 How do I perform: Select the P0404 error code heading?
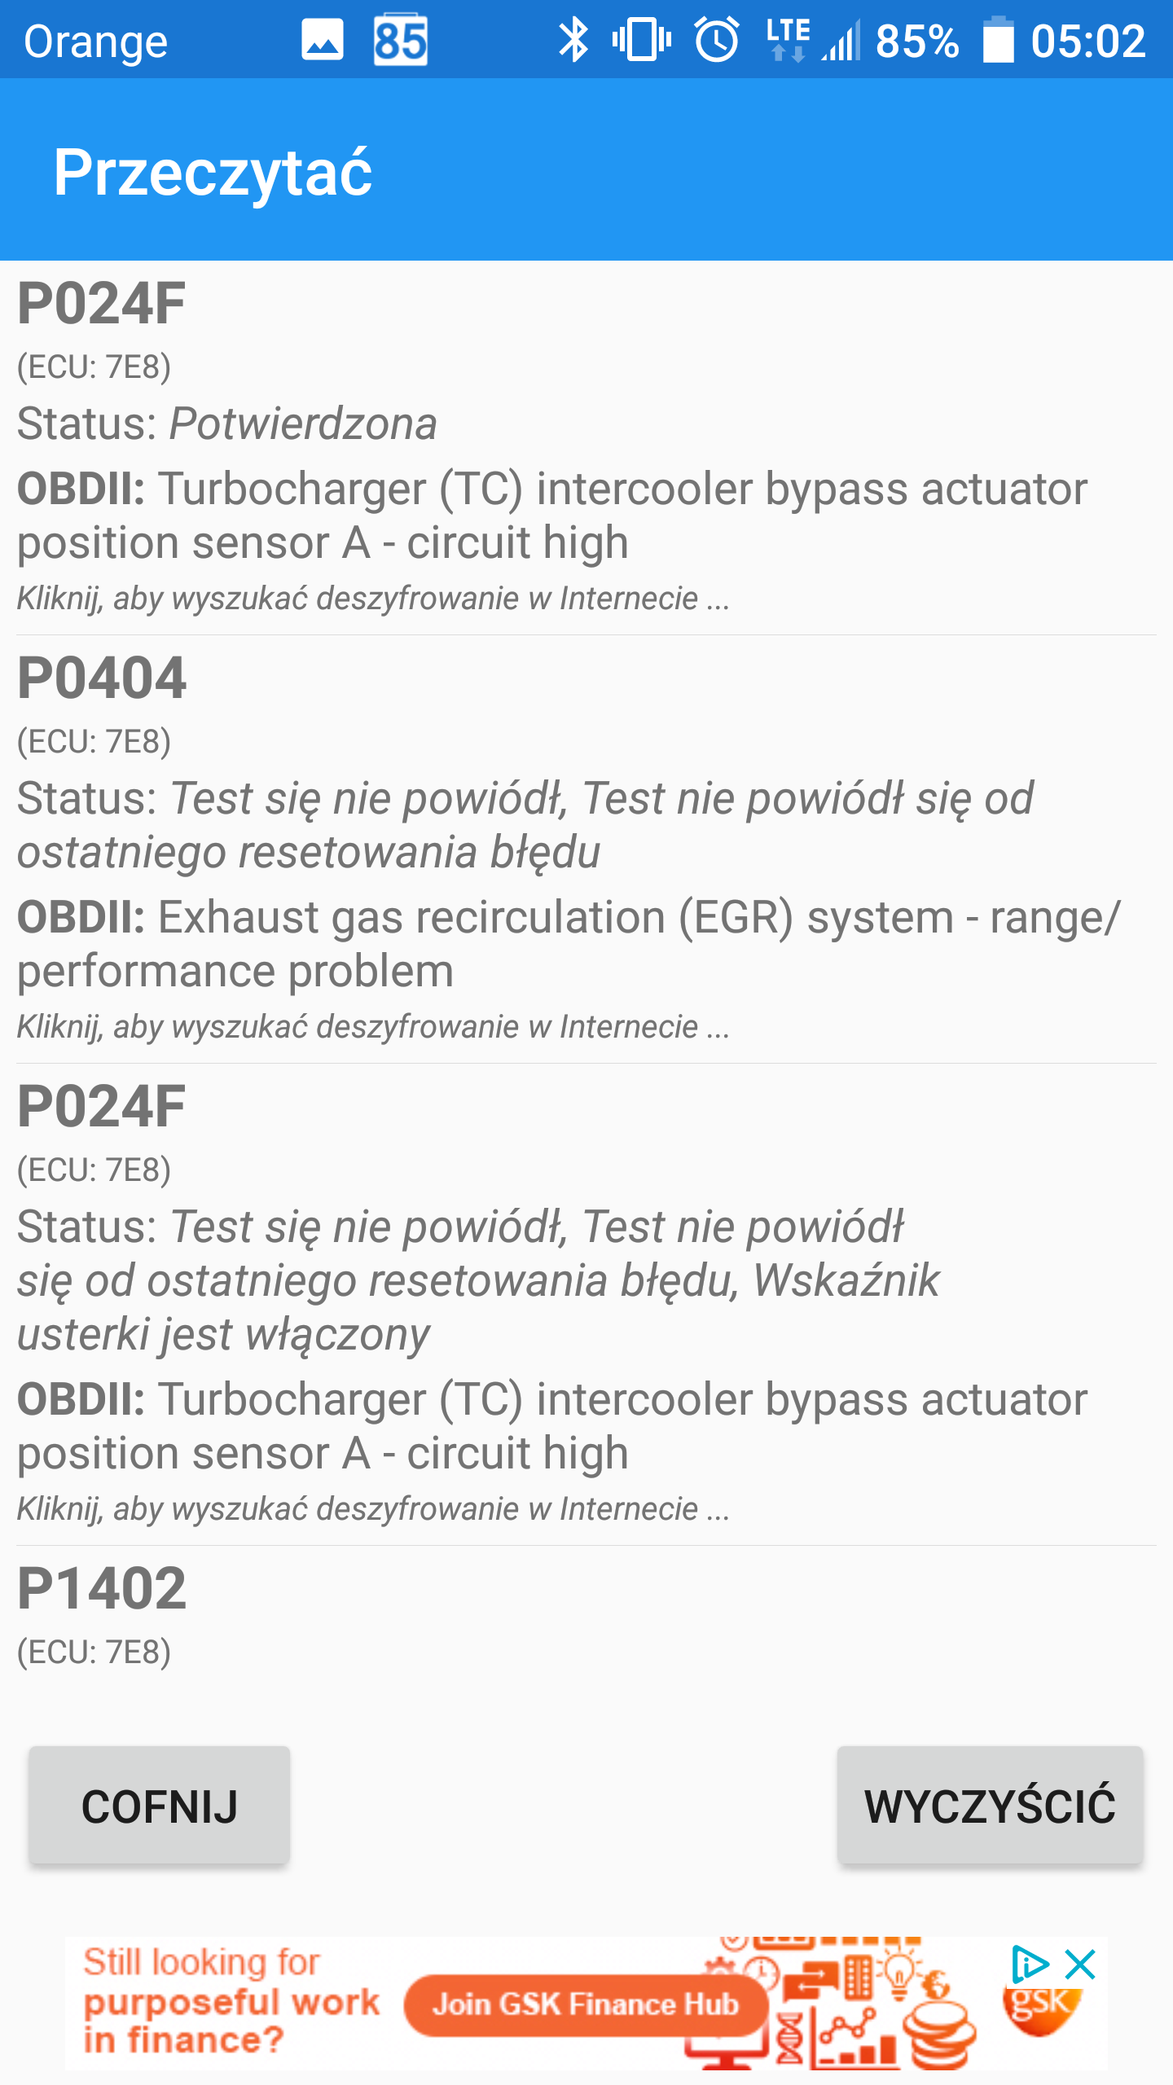point(102,678)
